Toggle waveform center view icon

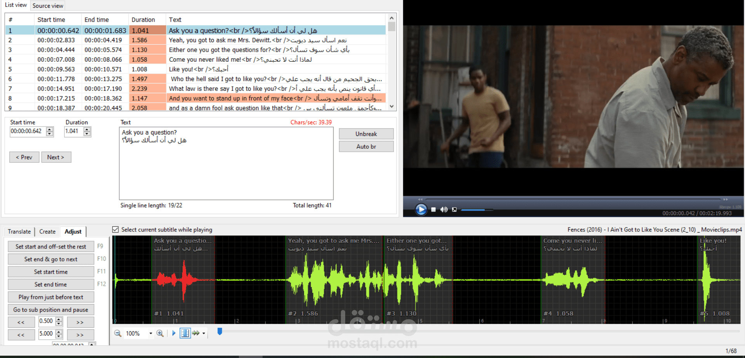click(185, 333)
